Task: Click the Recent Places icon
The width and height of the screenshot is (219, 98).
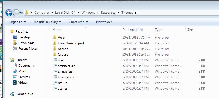Action: pyautogui.click(x=15, y=49)
